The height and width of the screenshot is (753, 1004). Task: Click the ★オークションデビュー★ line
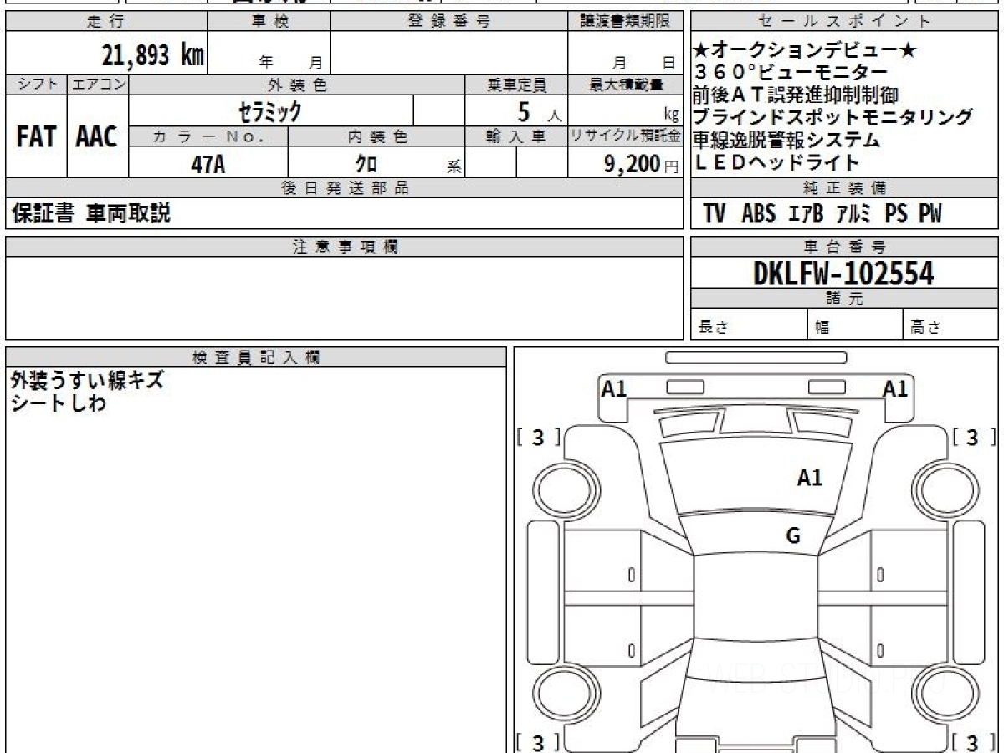[805, 51]
